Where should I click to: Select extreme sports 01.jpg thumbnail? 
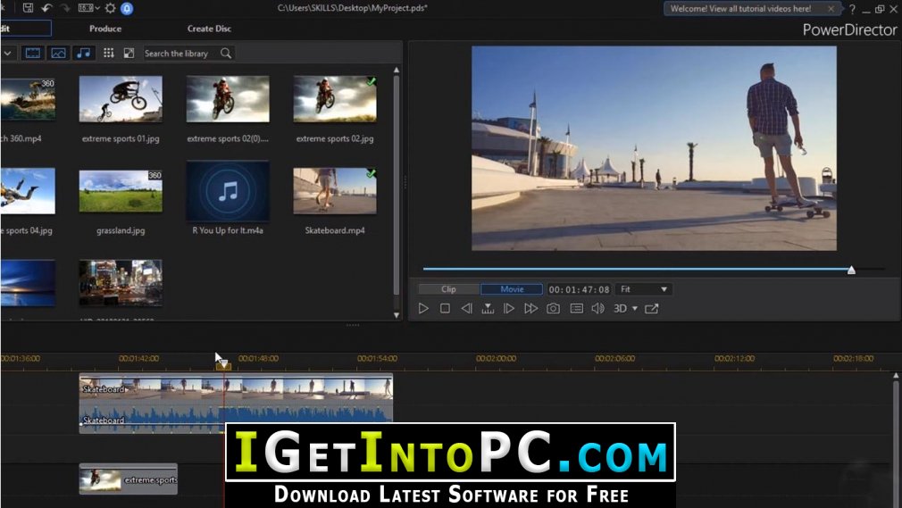[121, 99]
